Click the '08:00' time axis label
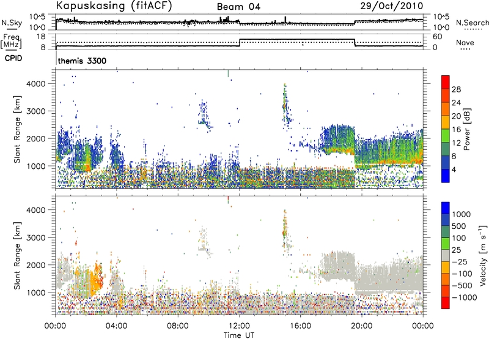Viewport: 489px width, 339px height. [x=178, y=326]
